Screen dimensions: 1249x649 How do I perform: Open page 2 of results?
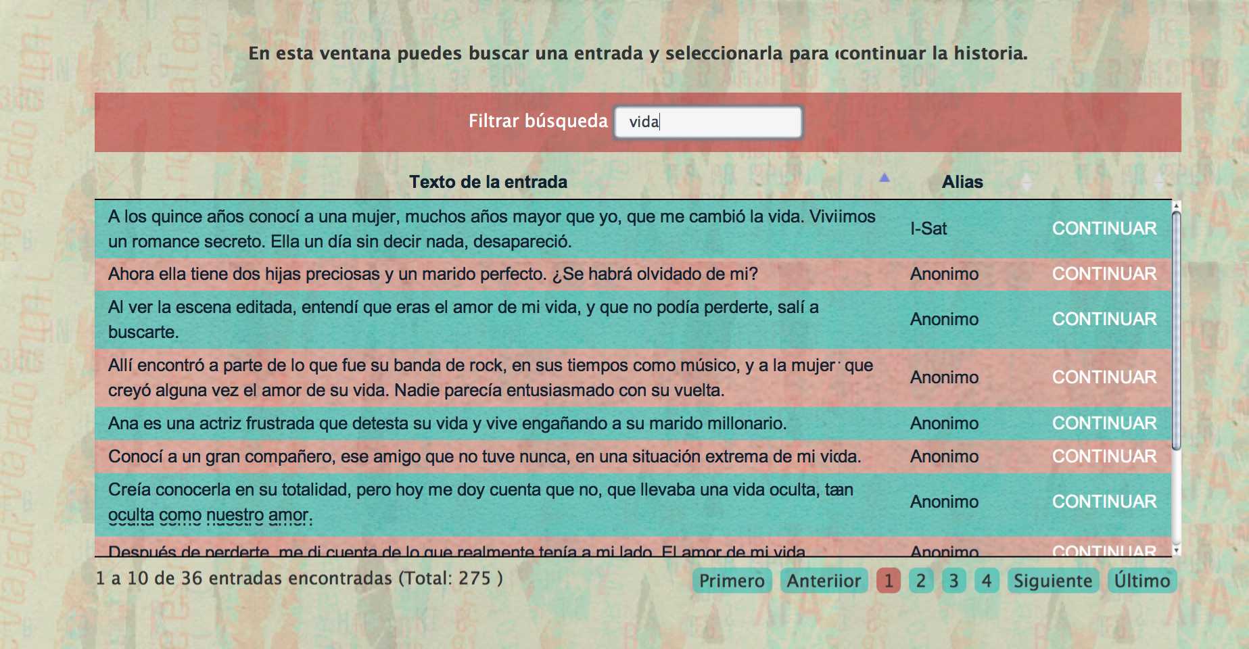pyautogui.click(x=920, y=581)
